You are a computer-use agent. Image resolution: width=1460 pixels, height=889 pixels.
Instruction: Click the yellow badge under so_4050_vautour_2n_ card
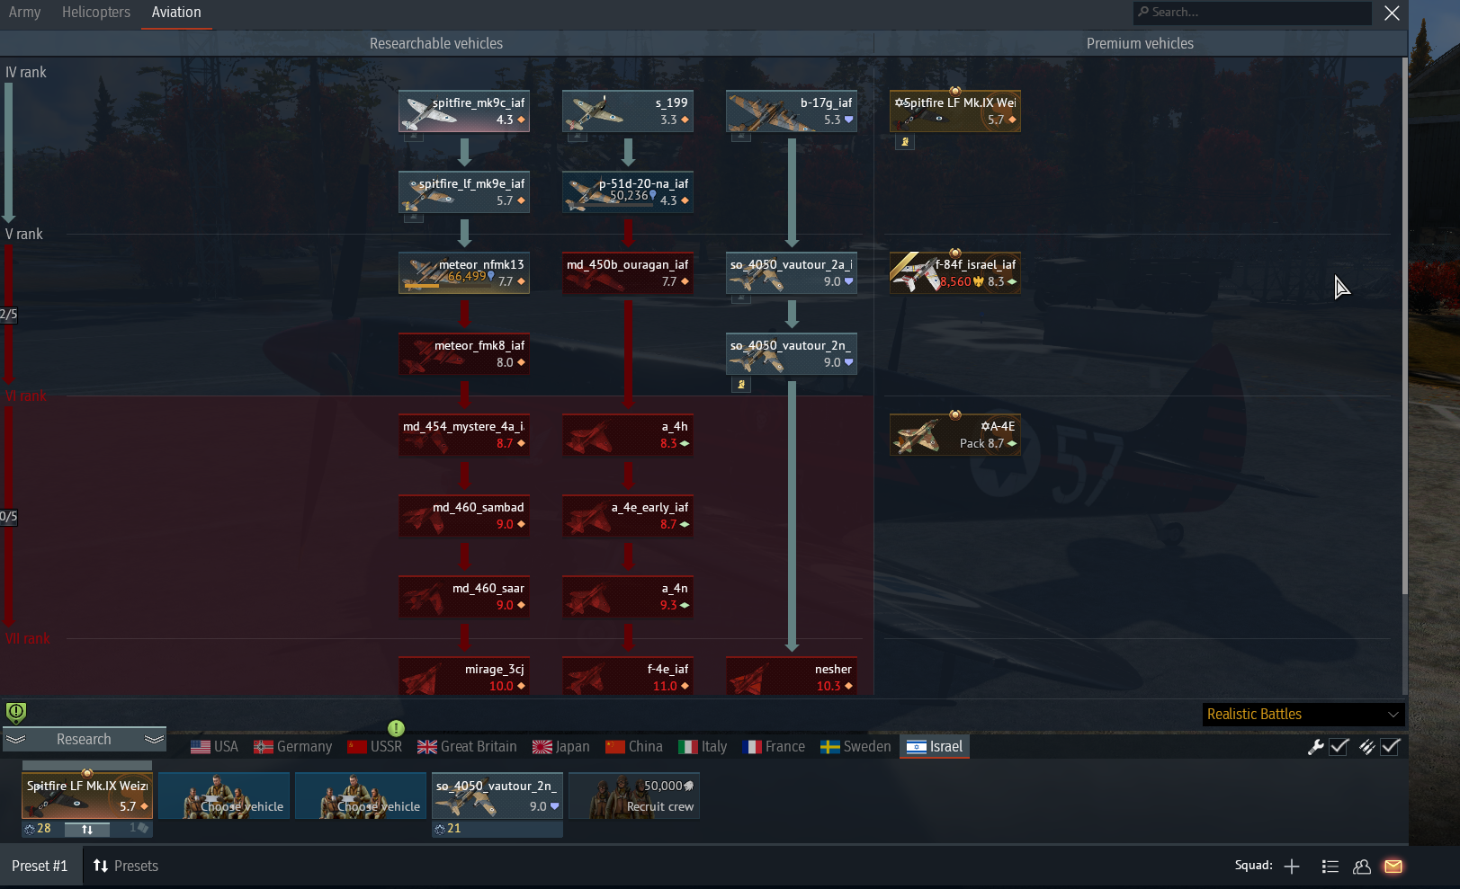741,384
